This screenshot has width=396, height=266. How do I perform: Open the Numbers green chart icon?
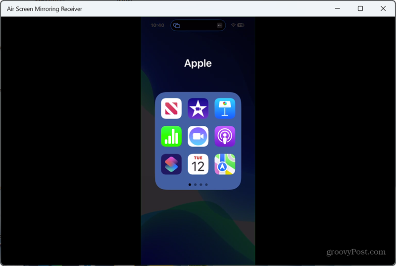pos(171,136)
